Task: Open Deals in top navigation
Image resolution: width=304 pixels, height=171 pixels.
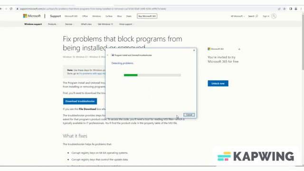Action: (129, 16)
